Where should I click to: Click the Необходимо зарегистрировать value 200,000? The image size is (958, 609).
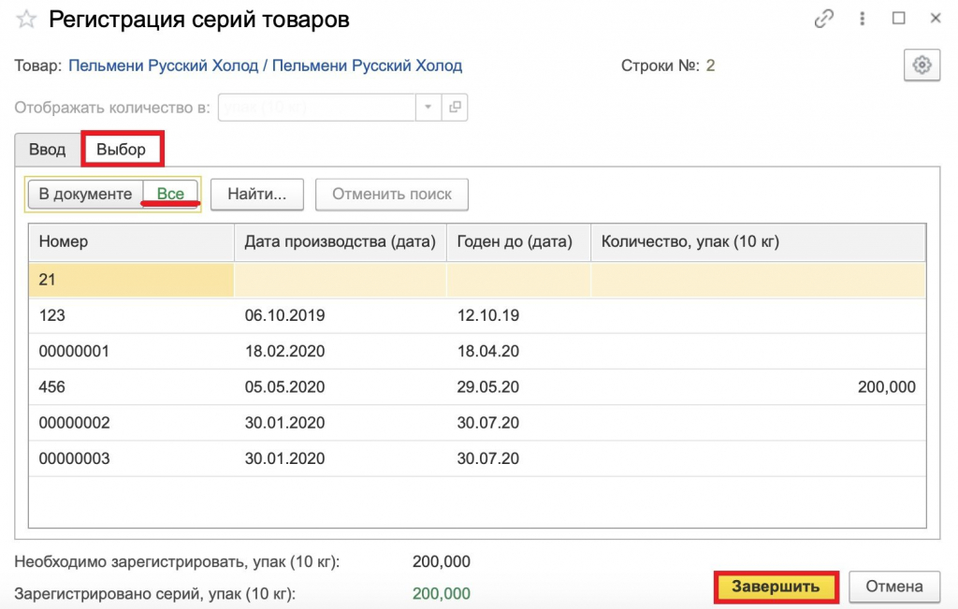pos(442,561)
